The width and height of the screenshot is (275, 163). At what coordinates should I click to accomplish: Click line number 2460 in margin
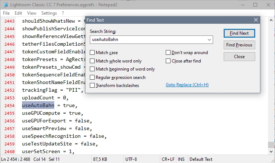click(10, 152)
